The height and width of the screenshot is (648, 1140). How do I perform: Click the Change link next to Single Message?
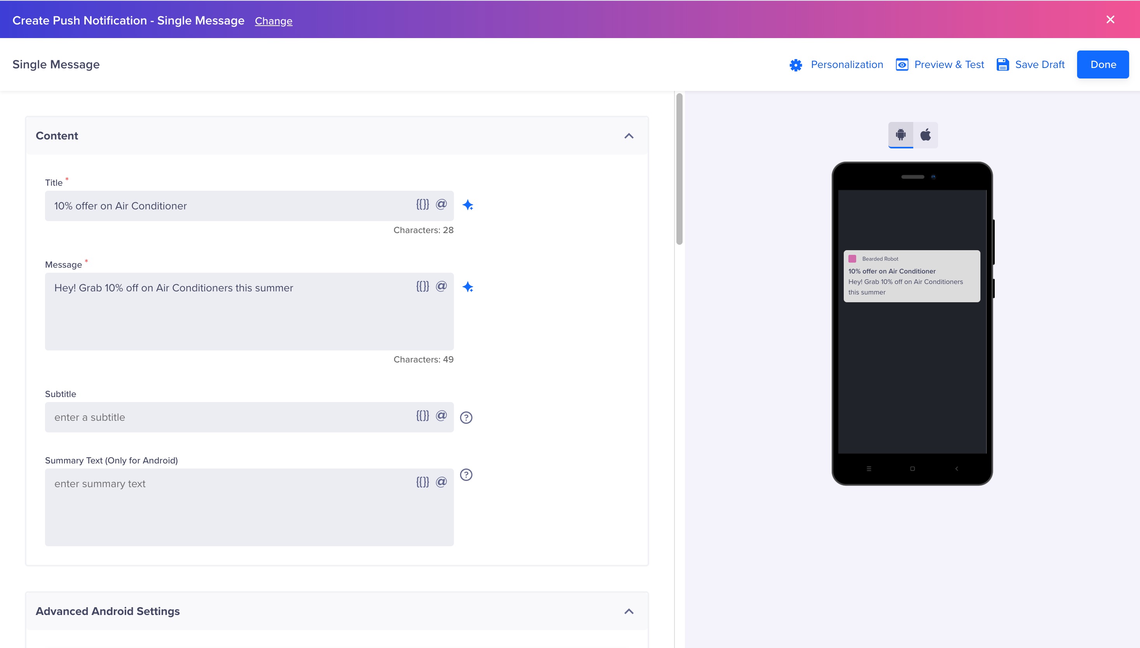pos(273,21)
